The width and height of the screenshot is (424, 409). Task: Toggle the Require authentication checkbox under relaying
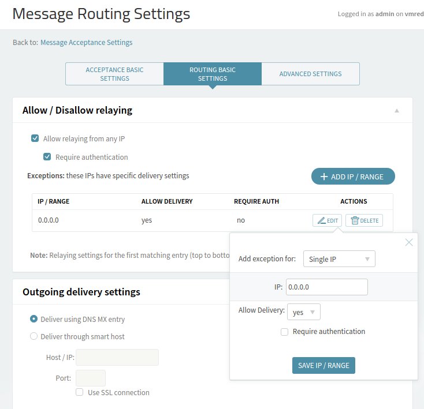click(47, 157)
